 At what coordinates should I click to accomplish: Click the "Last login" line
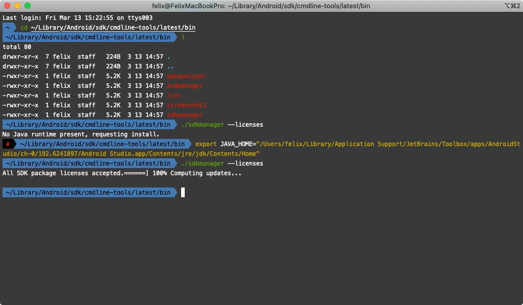click(x=78, y=18)
